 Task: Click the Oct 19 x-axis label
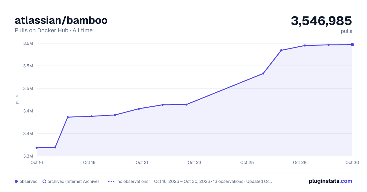click(x=89, y=162)
